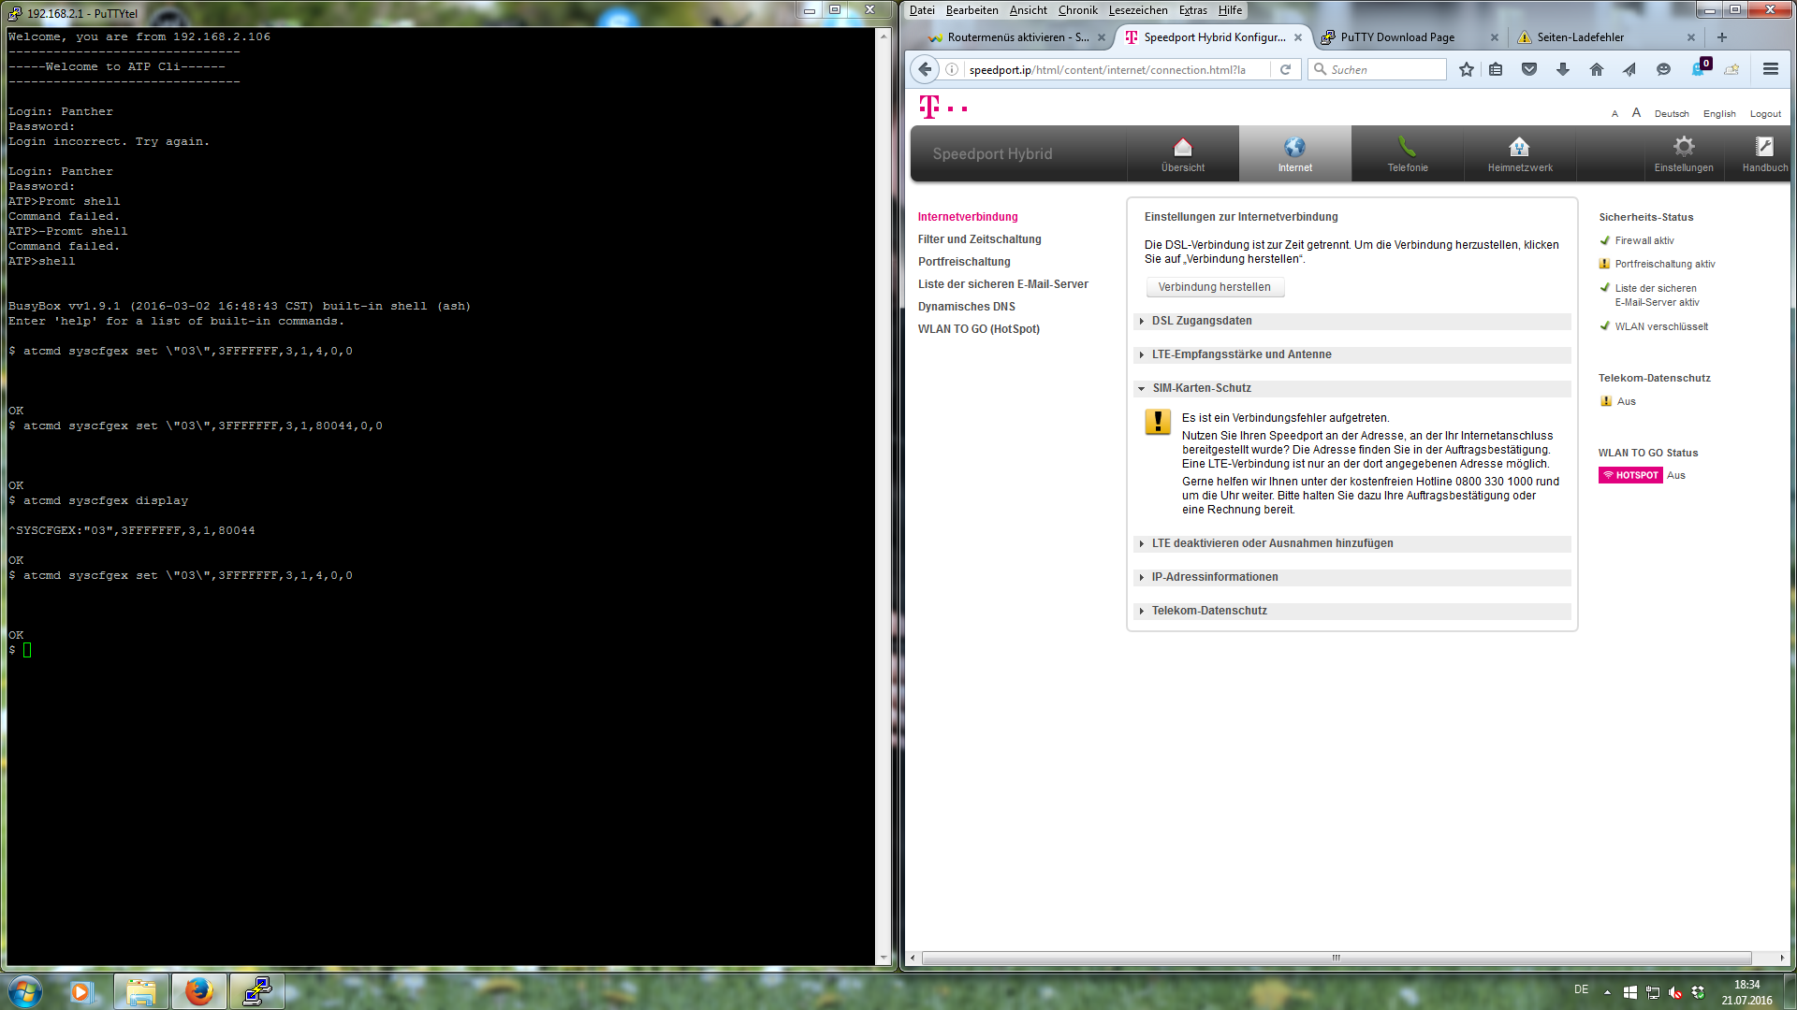Viewport: 1797px width, 1010px height.
Task: Open the Hello chat smiley icon
Action: (1663, 69)
